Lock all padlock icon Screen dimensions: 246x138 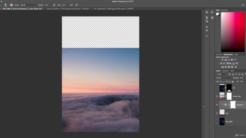click(233, 82)
